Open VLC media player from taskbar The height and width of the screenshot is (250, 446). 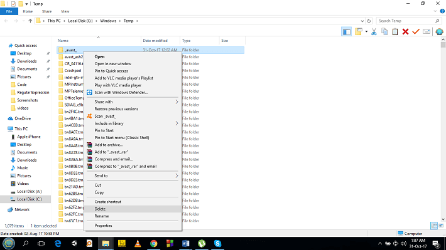pyautogui.click(x=138, y=244)
